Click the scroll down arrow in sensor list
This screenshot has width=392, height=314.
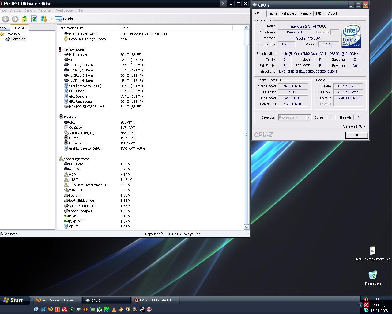246,227
